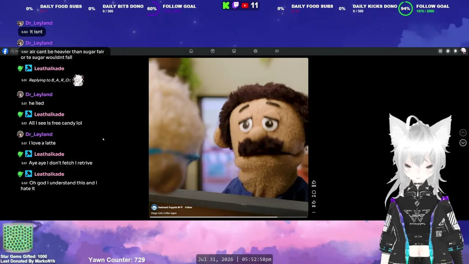This screenshot has height=264, width=469.
Task: Follow the Awkward Puppets page
Action: [188, 207]
